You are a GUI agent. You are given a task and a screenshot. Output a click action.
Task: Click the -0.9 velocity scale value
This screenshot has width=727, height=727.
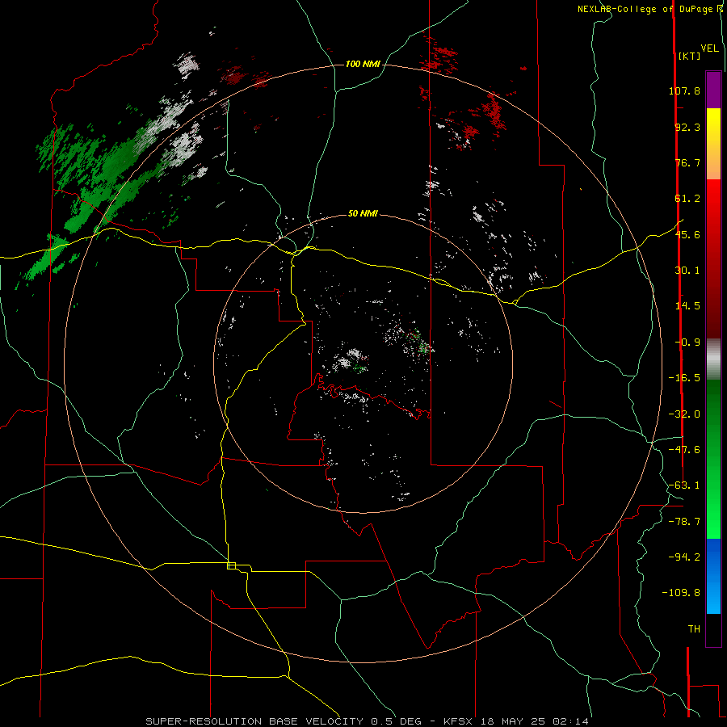click(687, 342)
